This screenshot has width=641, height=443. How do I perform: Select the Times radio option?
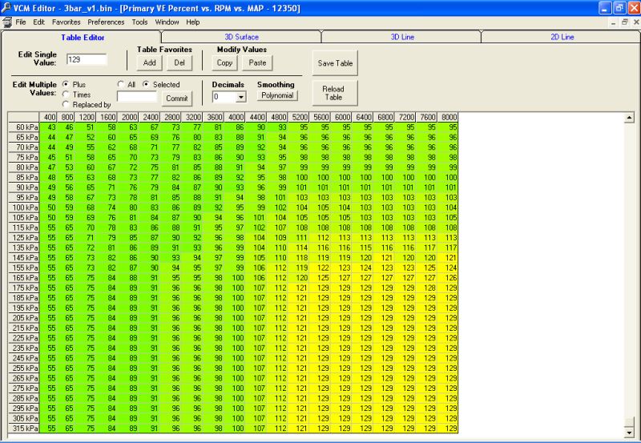tap(65, 95)
